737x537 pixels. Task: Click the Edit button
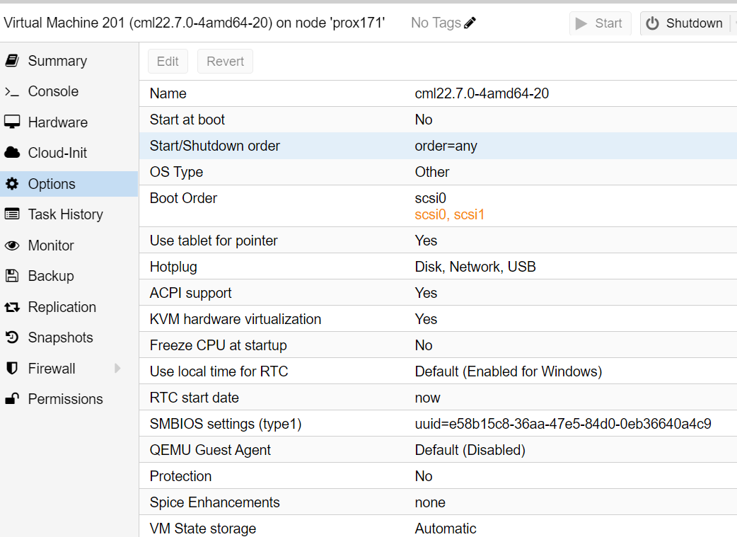pos(168,61)
